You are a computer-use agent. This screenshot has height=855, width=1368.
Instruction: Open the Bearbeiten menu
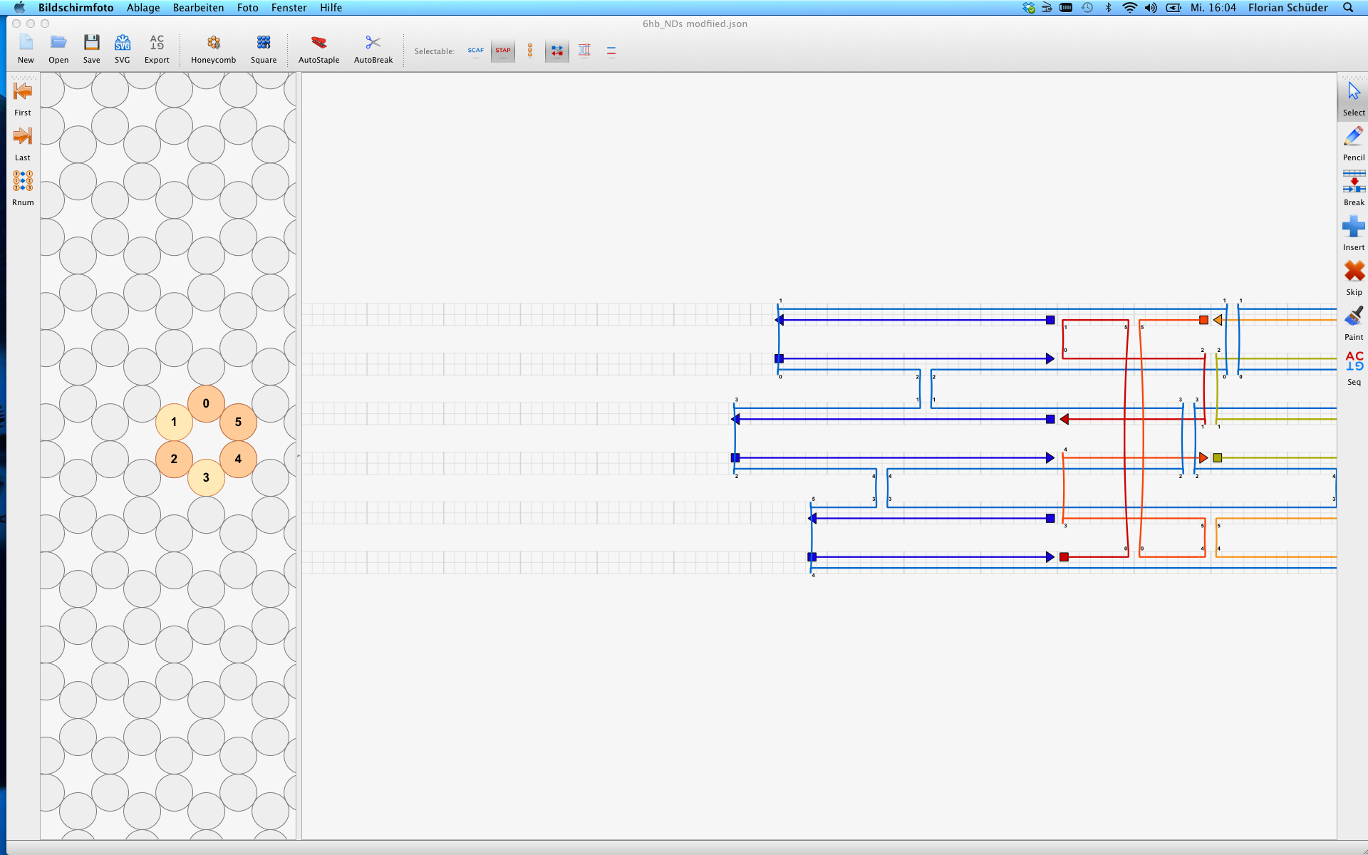coord(198,8)
